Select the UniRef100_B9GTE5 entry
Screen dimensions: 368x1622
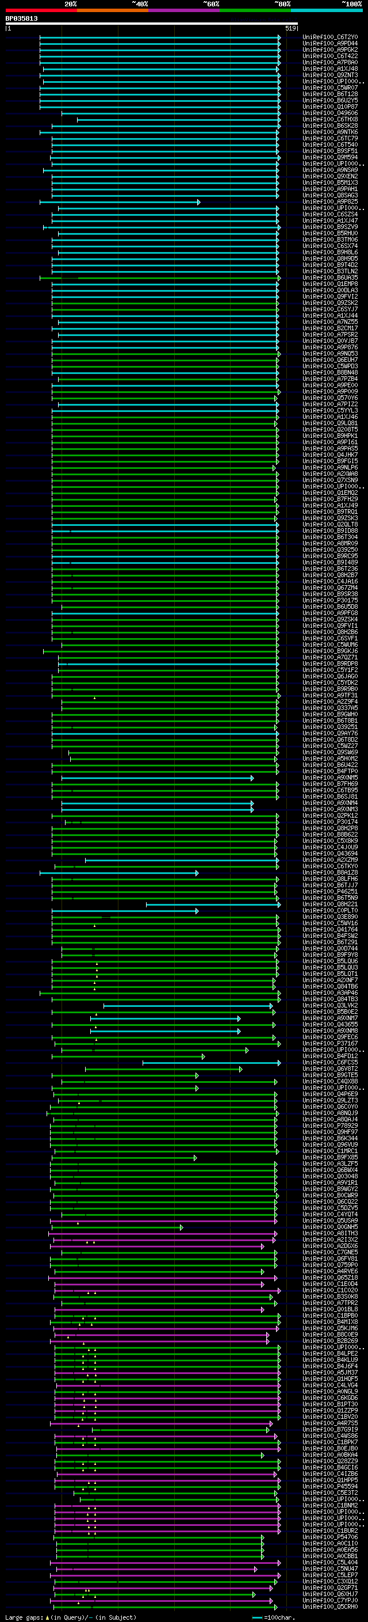[x=330, y=1075]
